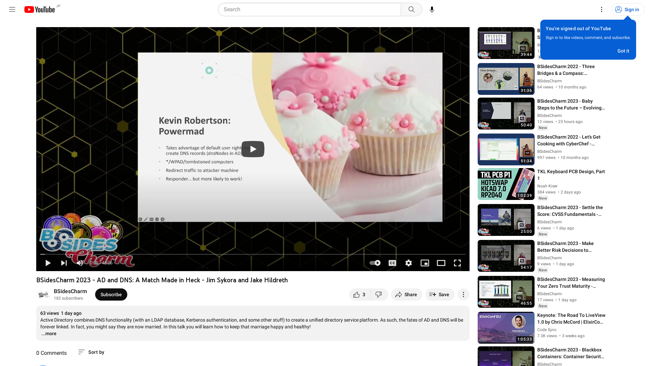Viewport: 650px width, 366px height.
Task: Click 182 subscribers text
Action: pos(68,298)
